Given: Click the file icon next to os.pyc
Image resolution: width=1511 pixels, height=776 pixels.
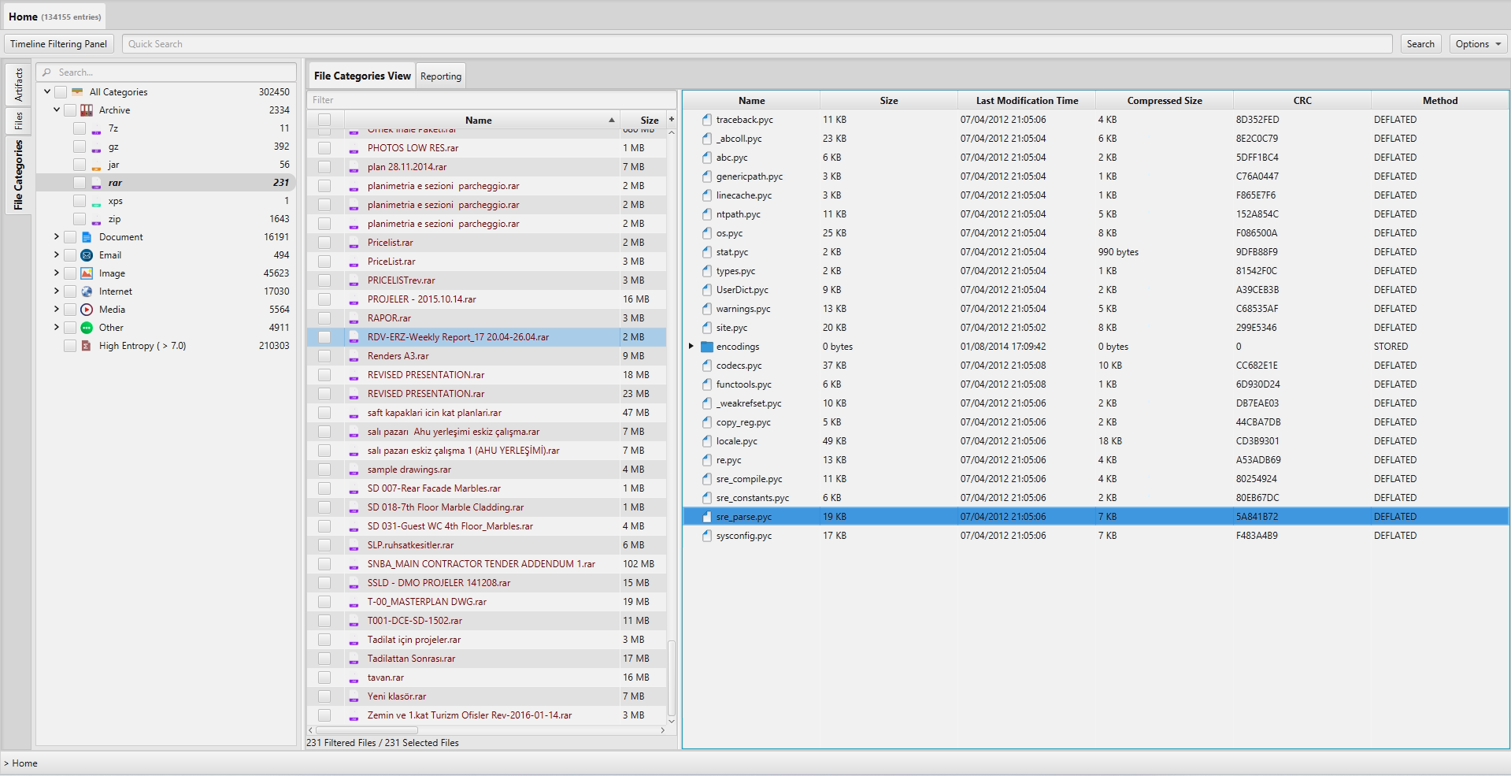Looking at the screenshot, I should point(706,232).
